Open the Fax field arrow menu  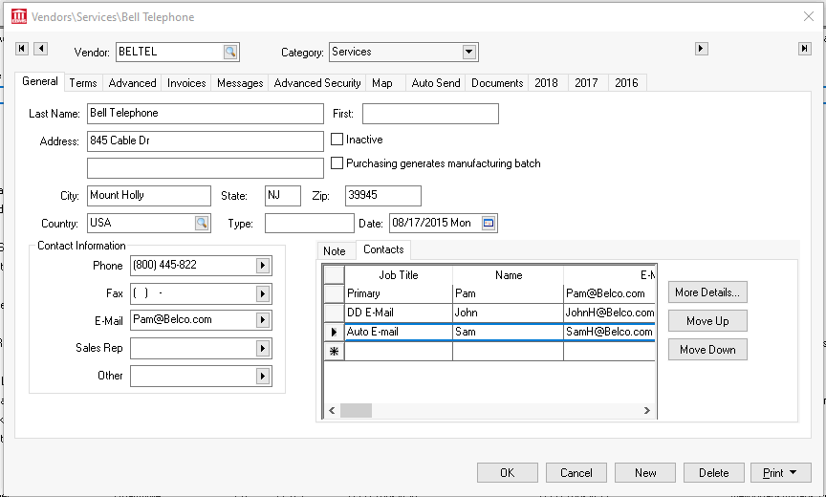tap(262, 293)
